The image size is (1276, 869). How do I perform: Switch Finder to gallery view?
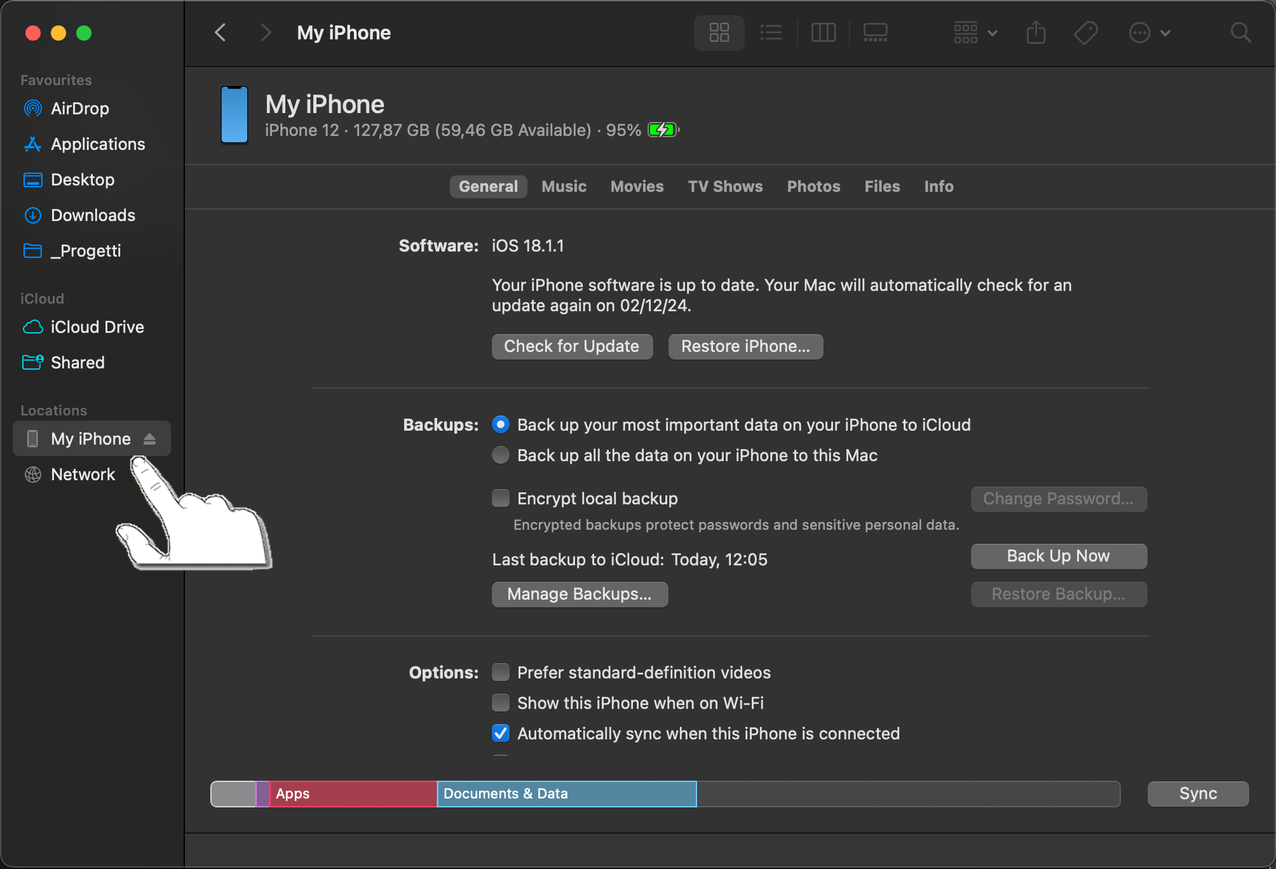[x=875, y=32]
